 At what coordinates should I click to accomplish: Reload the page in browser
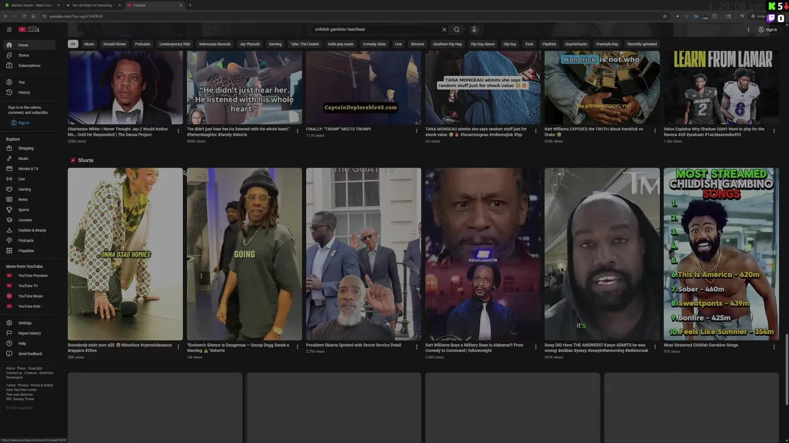[24, 16]
